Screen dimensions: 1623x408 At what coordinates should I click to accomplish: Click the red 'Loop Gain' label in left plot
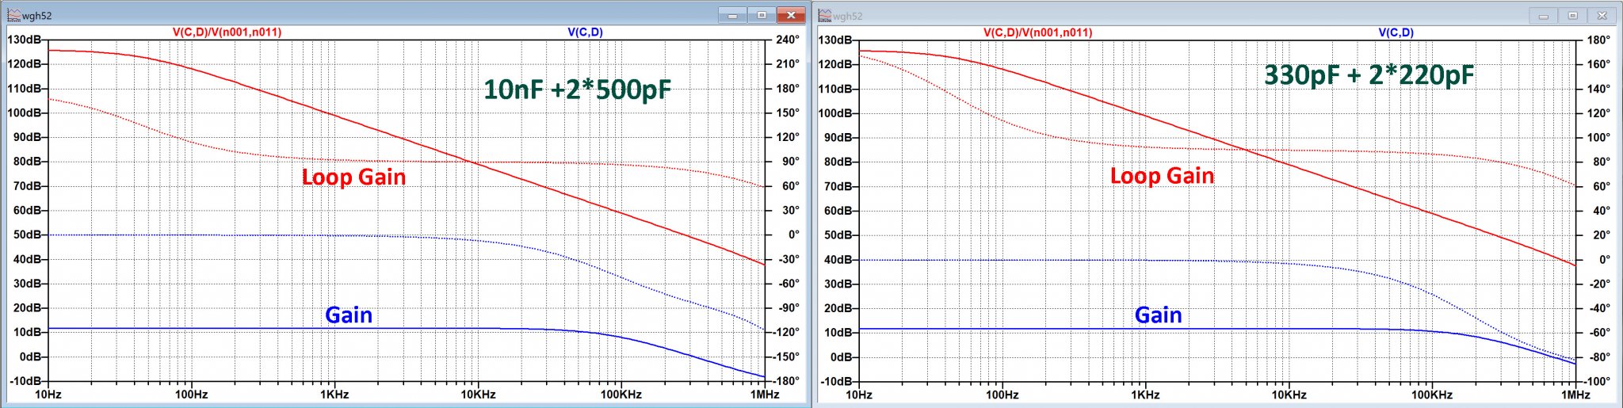click(353, 177)
